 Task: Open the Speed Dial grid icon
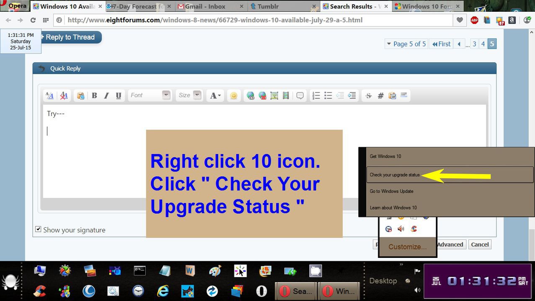coord(46,20)
